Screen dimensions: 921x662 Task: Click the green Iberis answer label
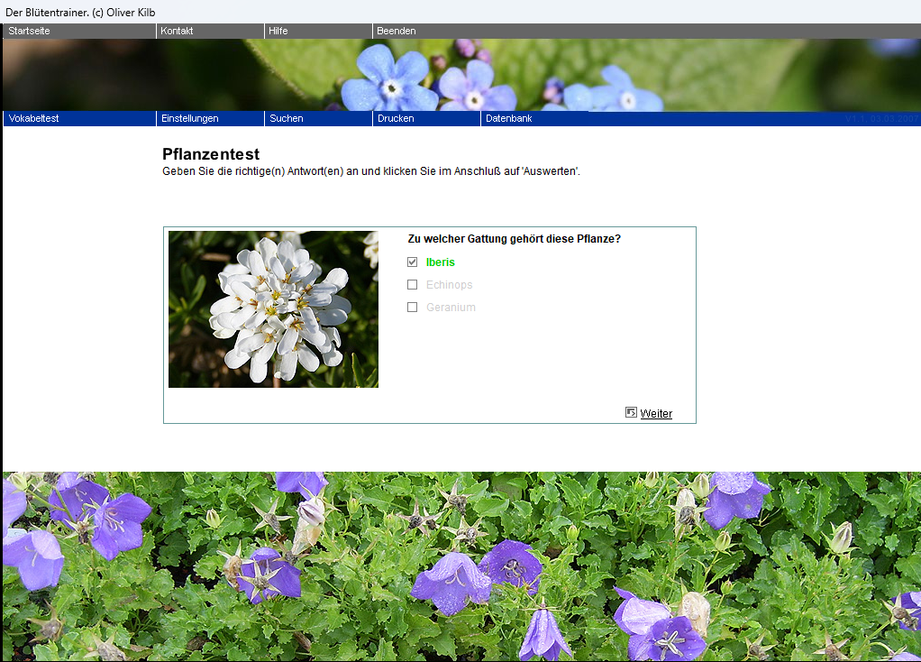[441, 262]
